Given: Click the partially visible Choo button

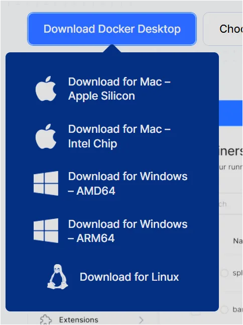Looking at the screenshot, I should 223,29.
